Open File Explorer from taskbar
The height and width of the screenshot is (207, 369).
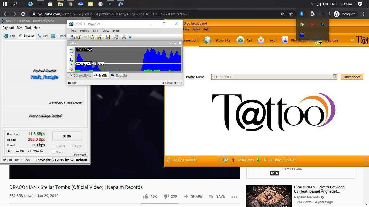60,4
